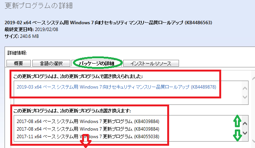255x148 pixels.
Task: Click the outer panel scrollbar up arrow
Action: 253,79
